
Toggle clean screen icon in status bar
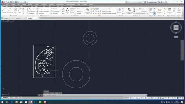click(x=180, y=98)
